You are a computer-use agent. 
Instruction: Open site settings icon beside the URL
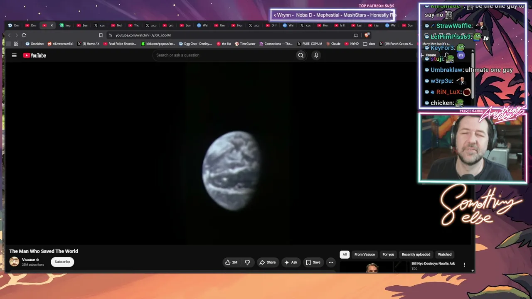[110, 35]
